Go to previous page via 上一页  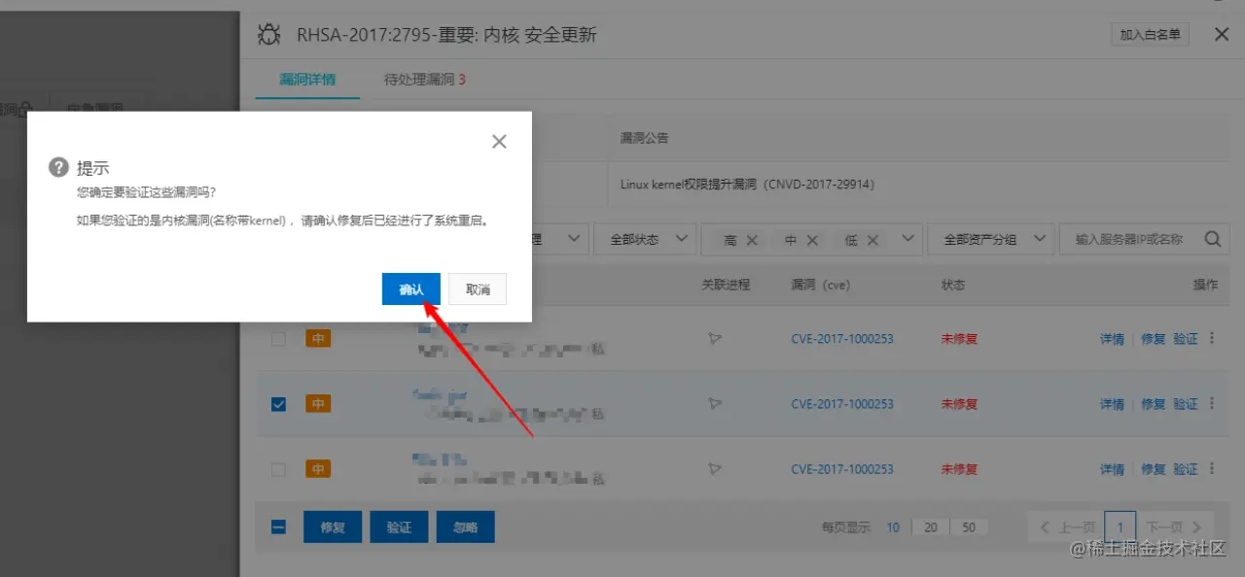click(x=1067, y=527)
